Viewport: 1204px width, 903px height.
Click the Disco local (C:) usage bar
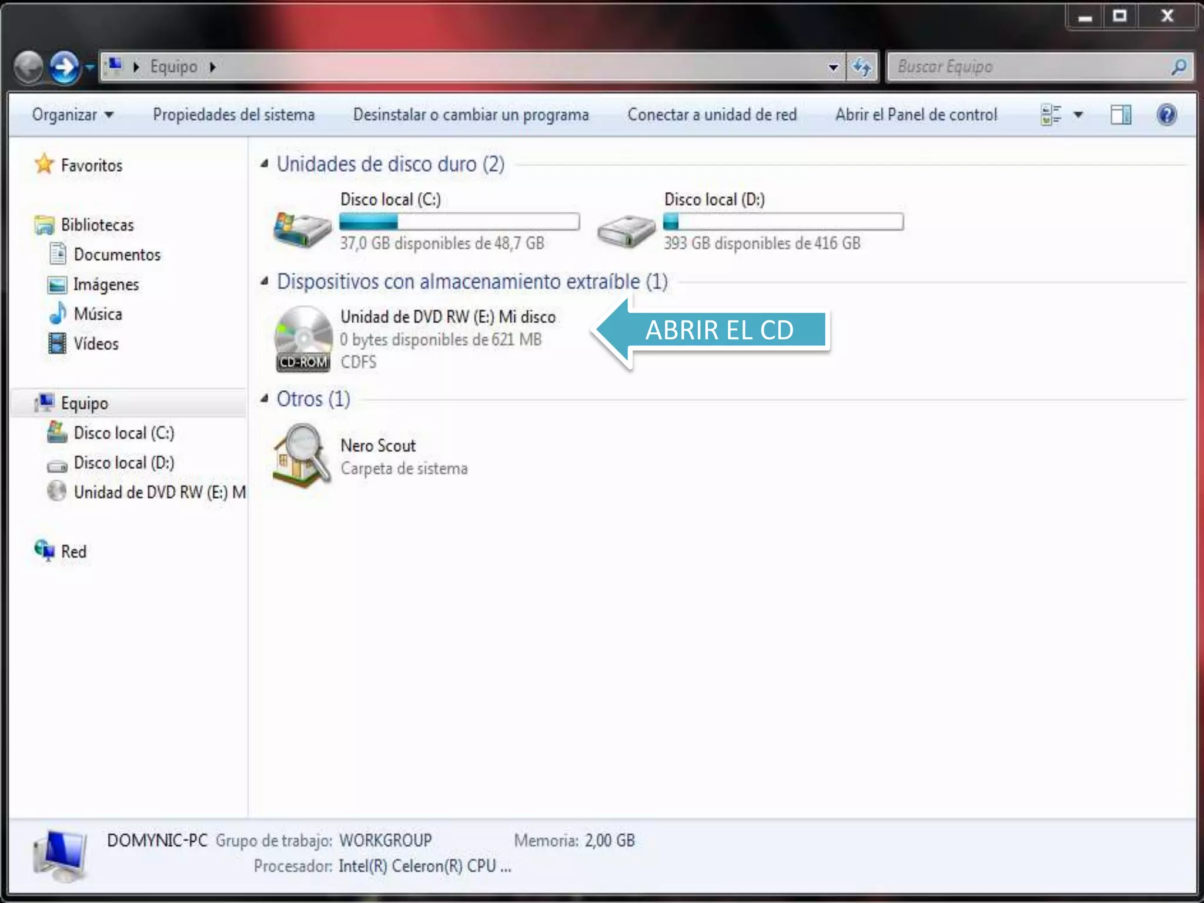459,222
